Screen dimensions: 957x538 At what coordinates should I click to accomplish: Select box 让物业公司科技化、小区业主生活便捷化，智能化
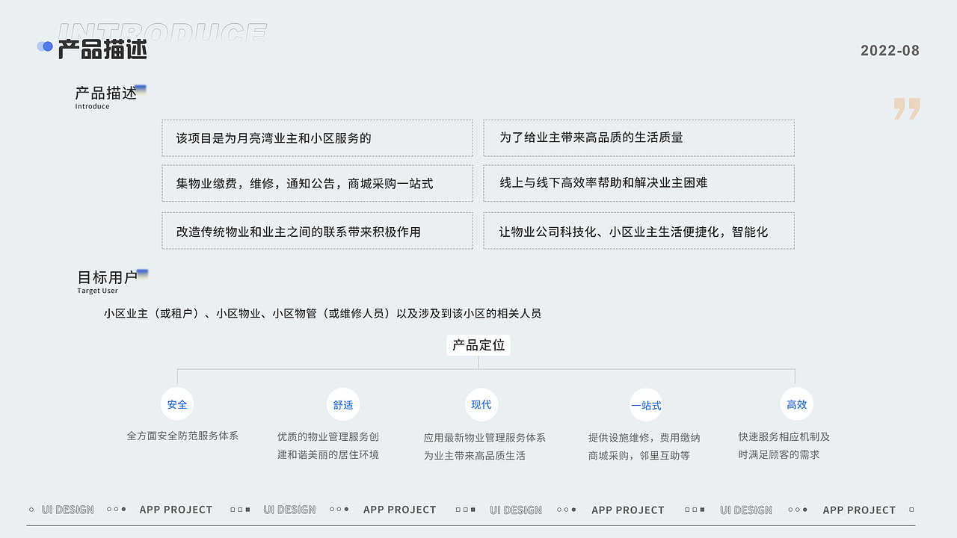coord(638,231)
